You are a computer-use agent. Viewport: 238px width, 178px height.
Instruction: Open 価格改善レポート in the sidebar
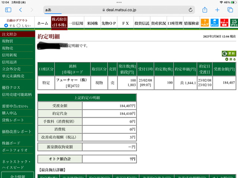pos(16,132)
